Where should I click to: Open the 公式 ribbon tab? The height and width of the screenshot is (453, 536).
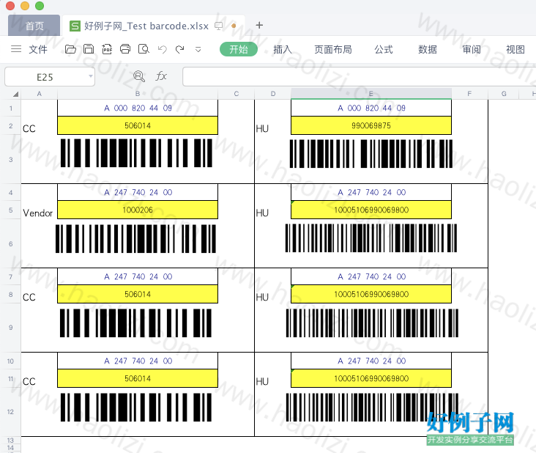(x=384, y=49)
